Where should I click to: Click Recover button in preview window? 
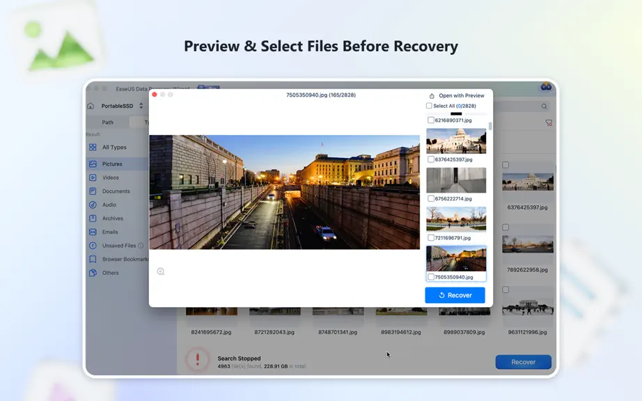(455, 295)
